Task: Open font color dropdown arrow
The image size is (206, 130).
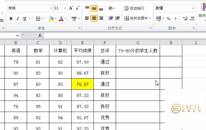Action: point(66,19)
